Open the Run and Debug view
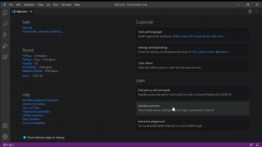Screen dimensions: 262x147 click(5, 46)
